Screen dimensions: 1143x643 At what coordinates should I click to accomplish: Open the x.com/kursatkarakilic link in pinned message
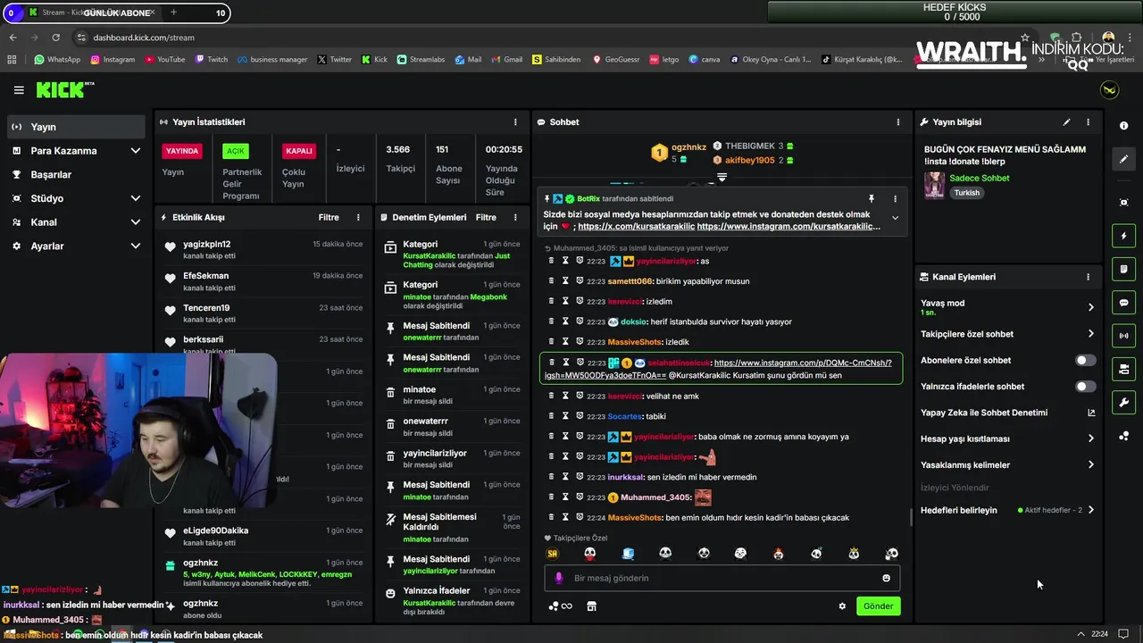coord(635,227)
